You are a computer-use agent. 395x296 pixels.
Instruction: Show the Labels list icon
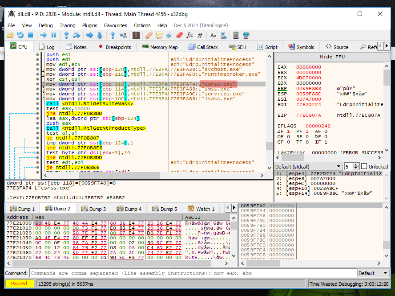pyautogui.click(x=169, y=35)
